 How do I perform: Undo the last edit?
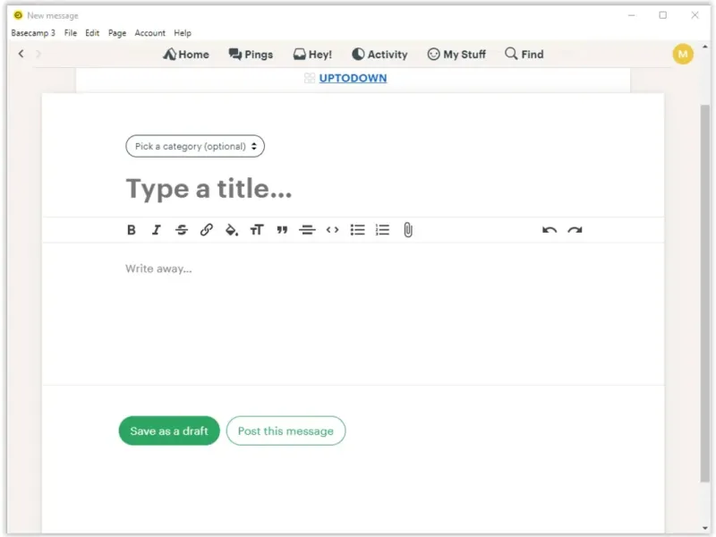(x=550, y=230)
